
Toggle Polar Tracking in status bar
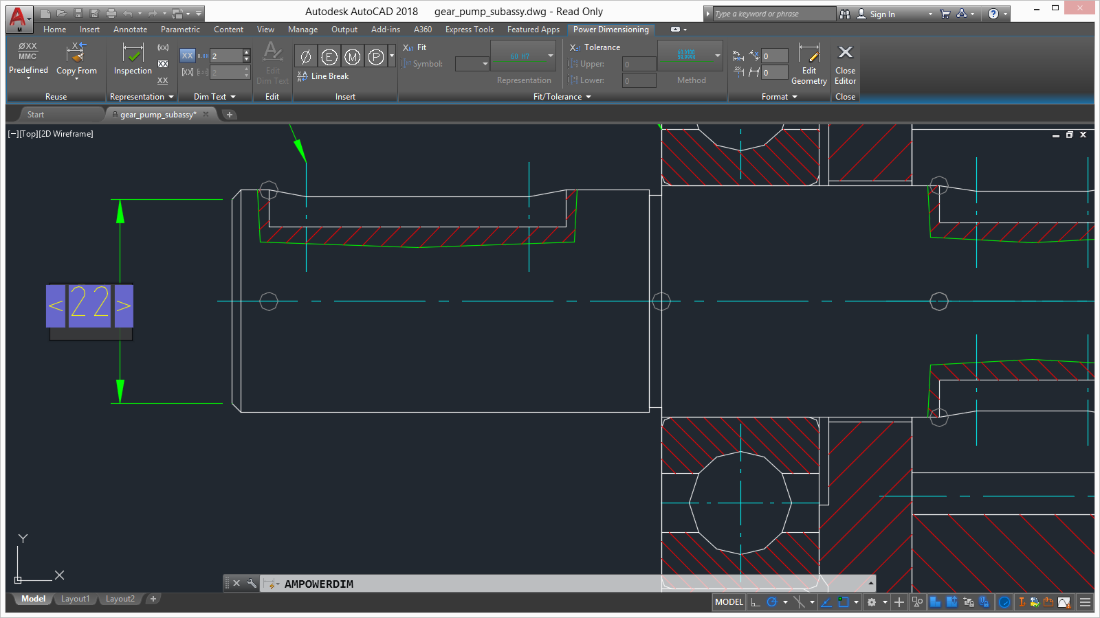772,602
